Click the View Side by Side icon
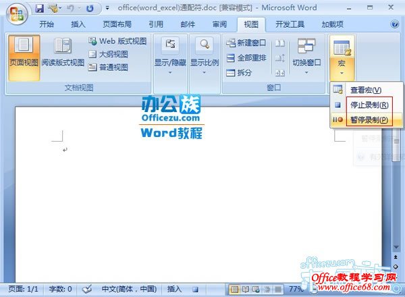Viewport: 405px width, 297px height. (280, 43)
